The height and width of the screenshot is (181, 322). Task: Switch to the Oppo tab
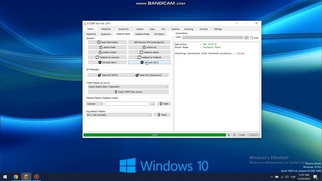click(152, 29)
